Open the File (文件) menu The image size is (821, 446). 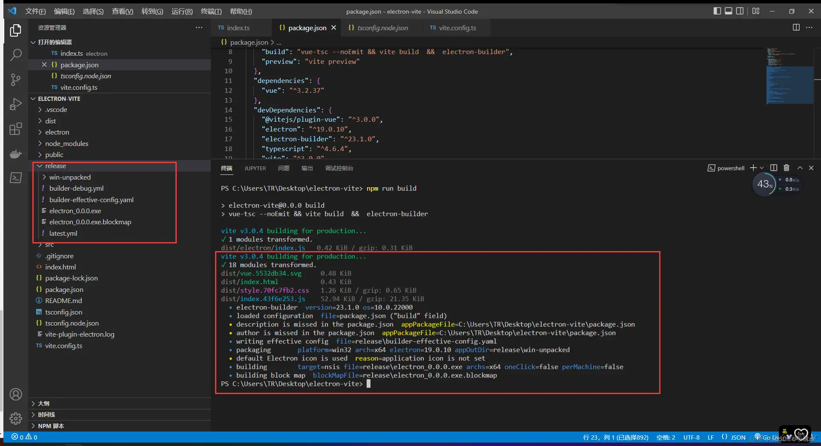pos(35,11)
